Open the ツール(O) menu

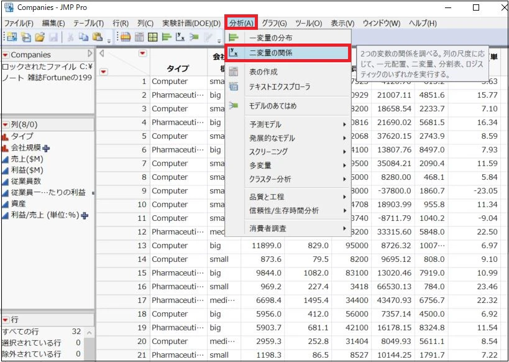(308, 24)
